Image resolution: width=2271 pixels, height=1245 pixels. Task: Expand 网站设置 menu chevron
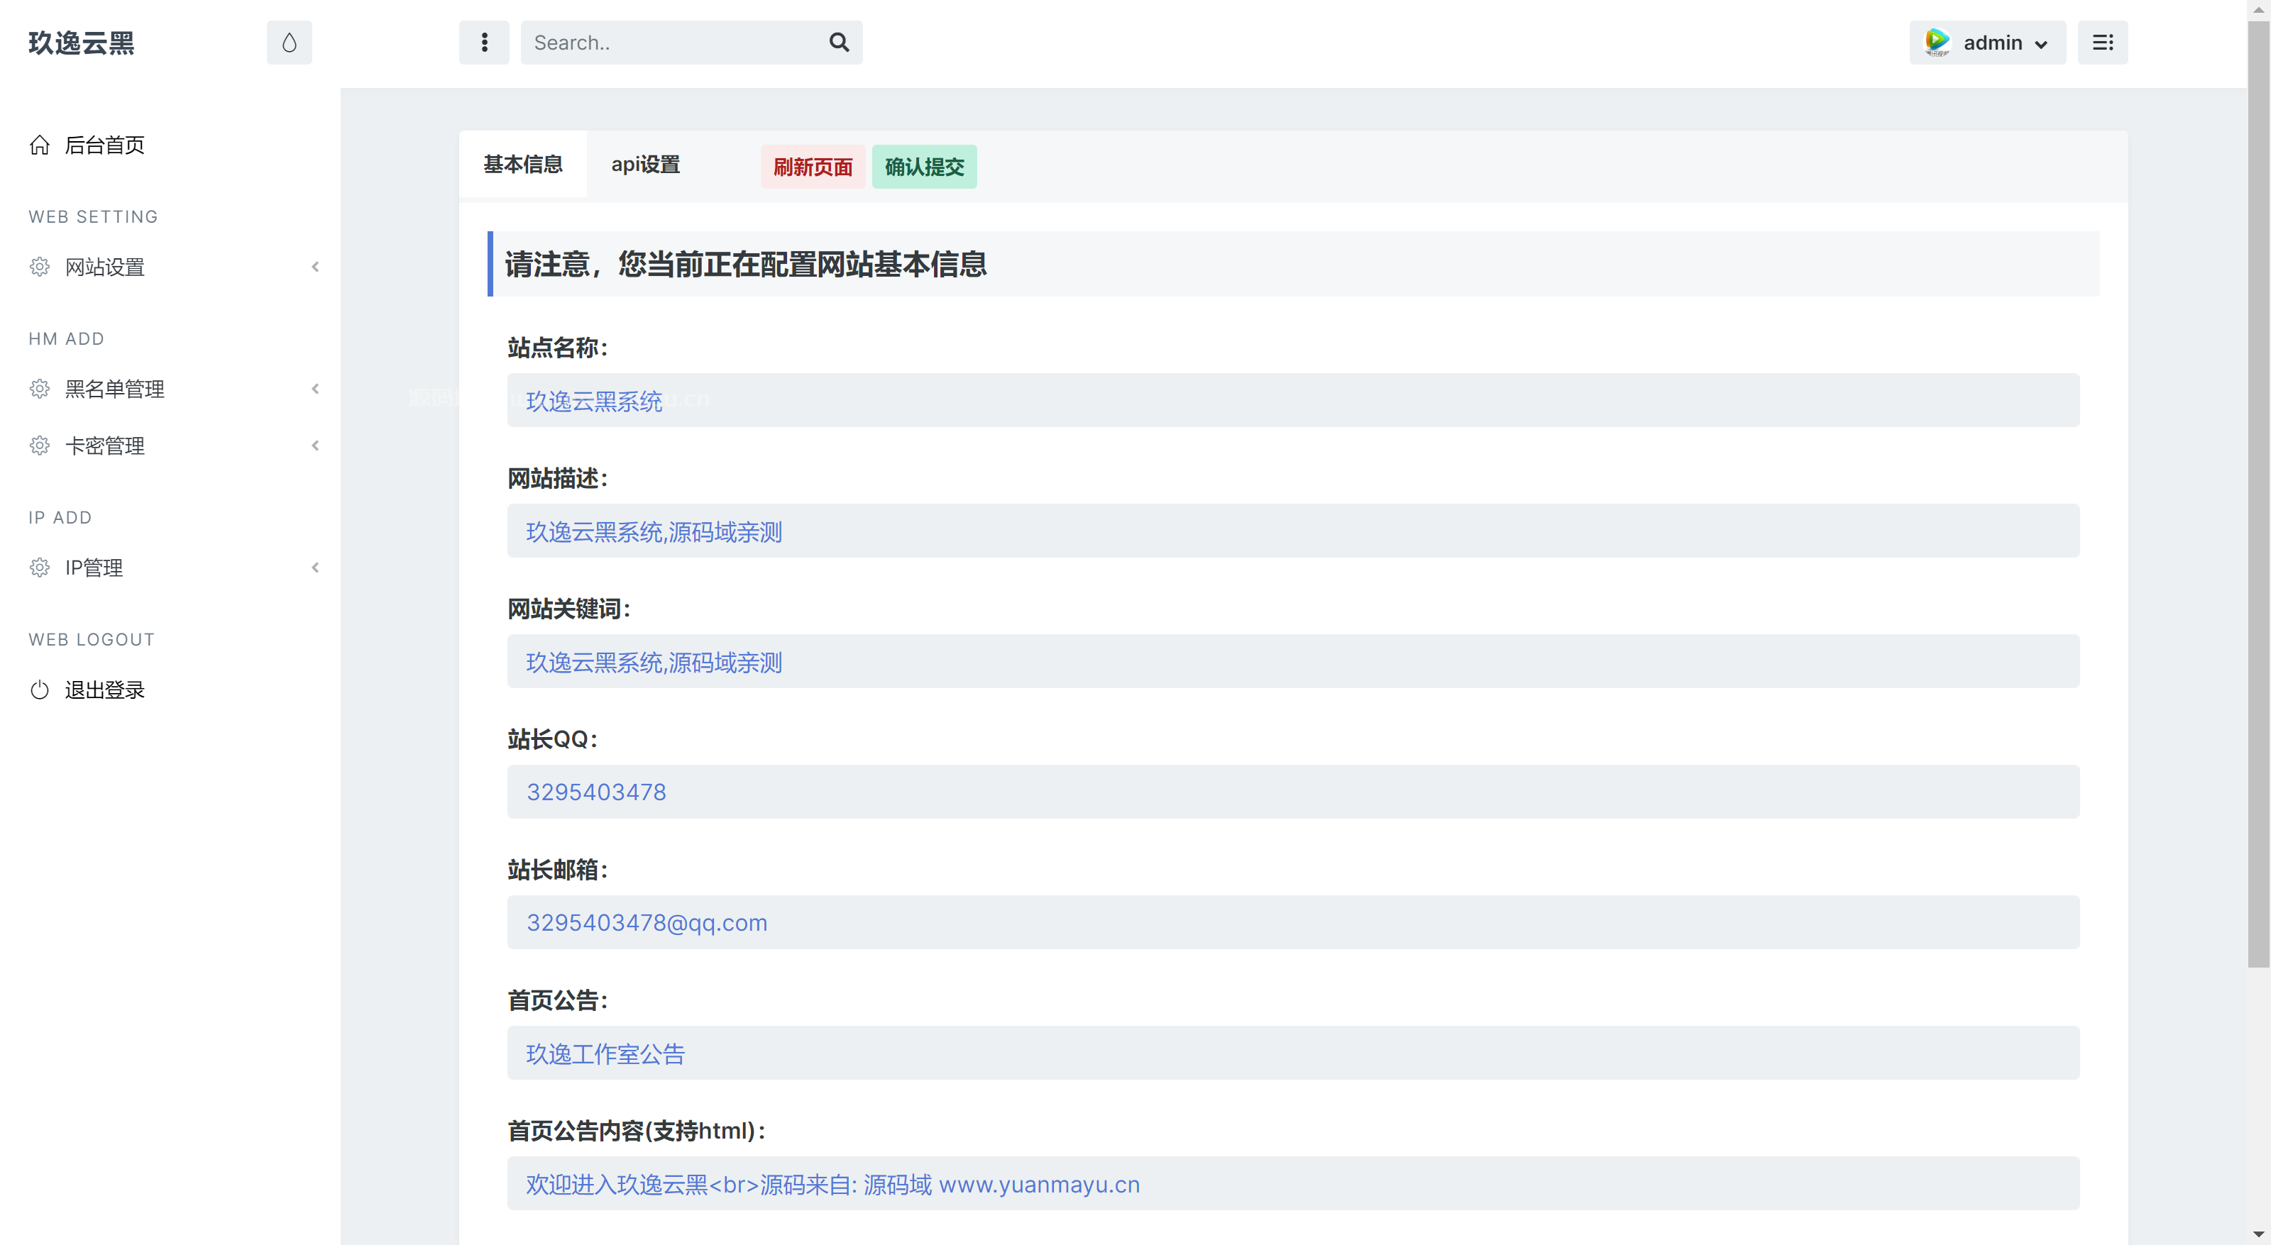point(314,267)
